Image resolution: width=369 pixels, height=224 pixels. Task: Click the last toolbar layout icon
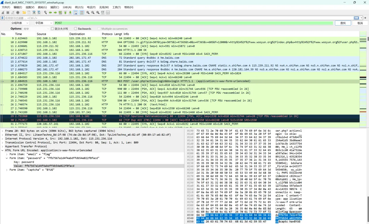108,12
